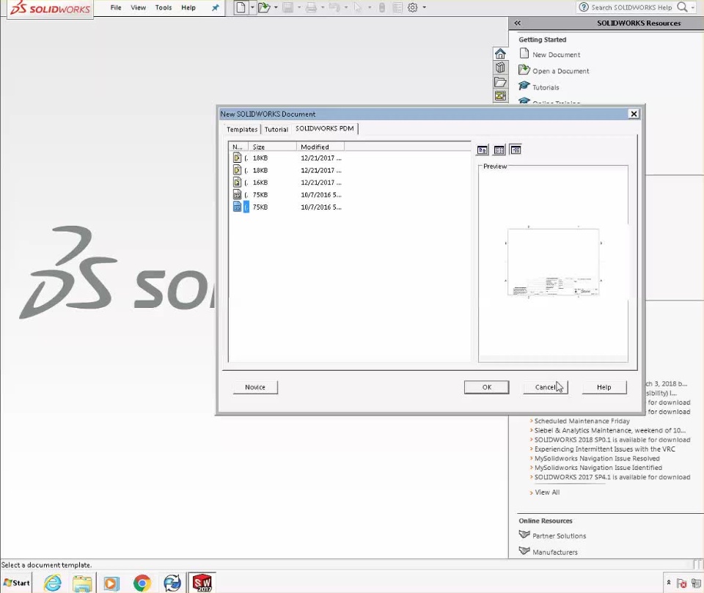Click the Select cursor toolbar icon
The image size is (704, 593).
[x=358, y=7]
